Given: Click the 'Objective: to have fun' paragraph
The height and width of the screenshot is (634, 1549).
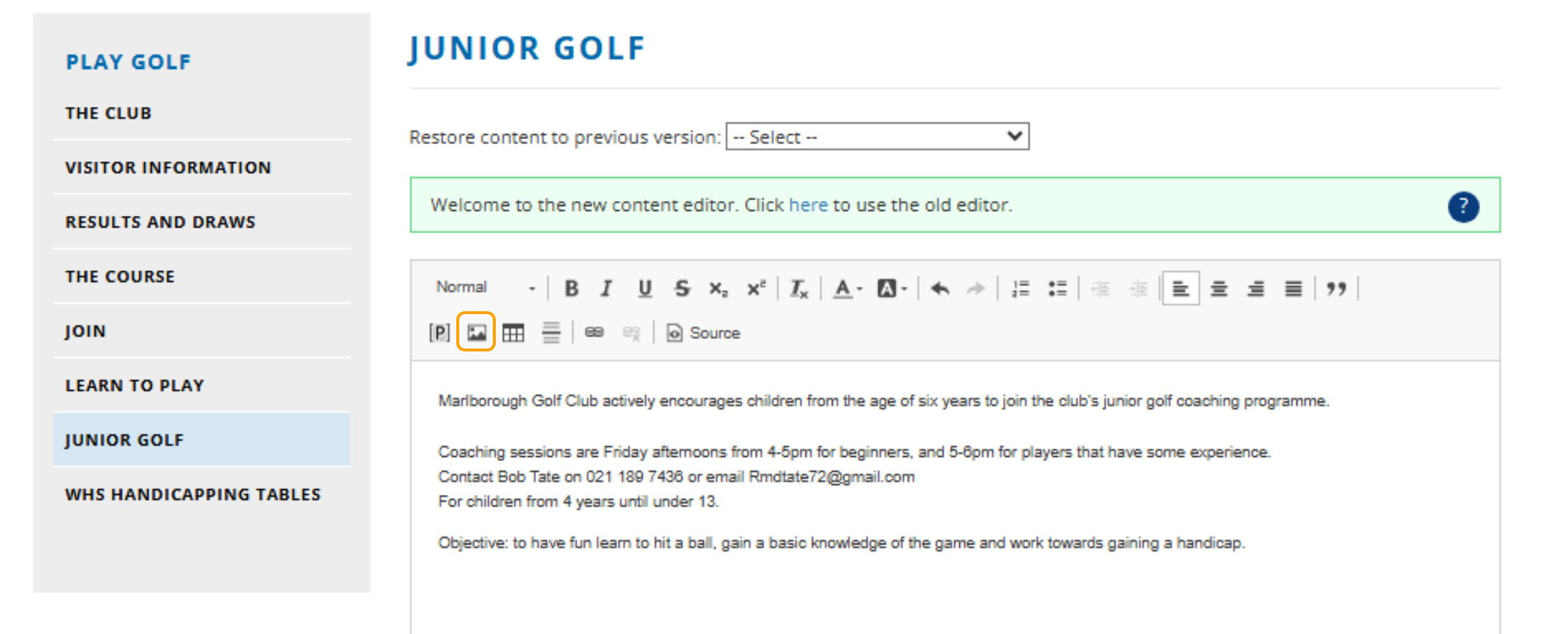Looking at the screenshot, I should 841,543.
